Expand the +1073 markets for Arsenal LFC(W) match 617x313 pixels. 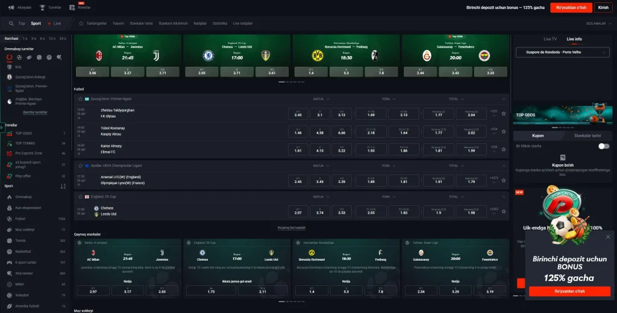click(494, 180)
